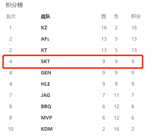Select the KT team name
Screen dimensions: 158x138
pyautogui.click(x=44, y=50)
